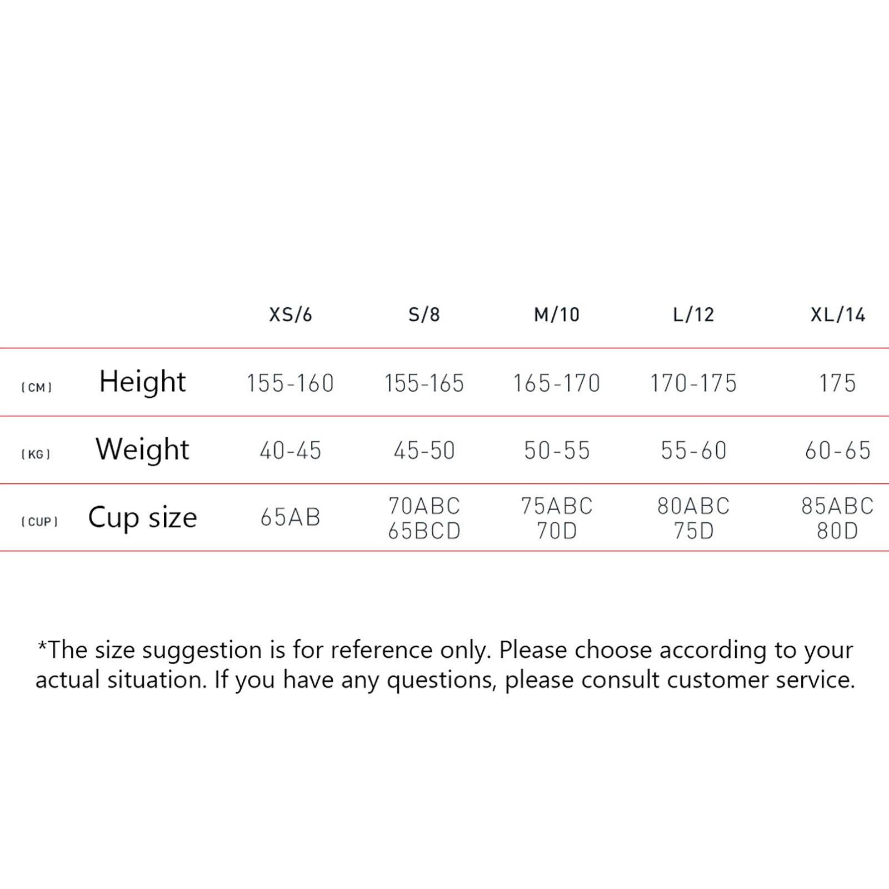
Task: Click the 165-170 height cell
Action: [x=557, y=383]
